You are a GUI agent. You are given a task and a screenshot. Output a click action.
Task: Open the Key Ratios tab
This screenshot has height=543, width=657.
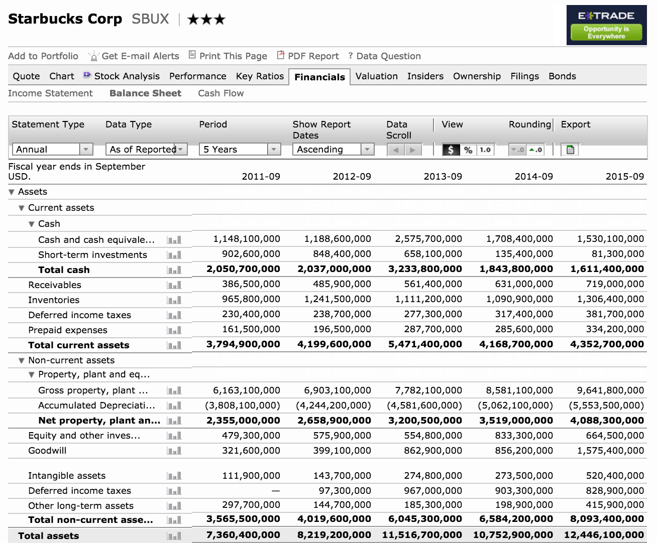point(260,76)
